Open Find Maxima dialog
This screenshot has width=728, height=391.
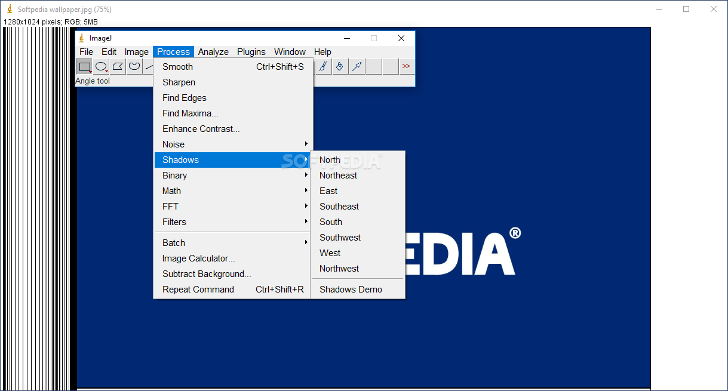232,113
